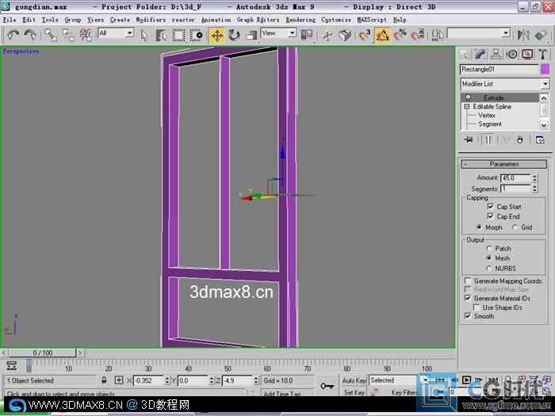Open the Customize menu
The image size is (555, 416).
(336, 20)
